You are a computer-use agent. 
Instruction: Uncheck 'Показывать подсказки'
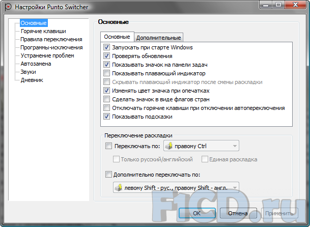[x=106, y=117]
